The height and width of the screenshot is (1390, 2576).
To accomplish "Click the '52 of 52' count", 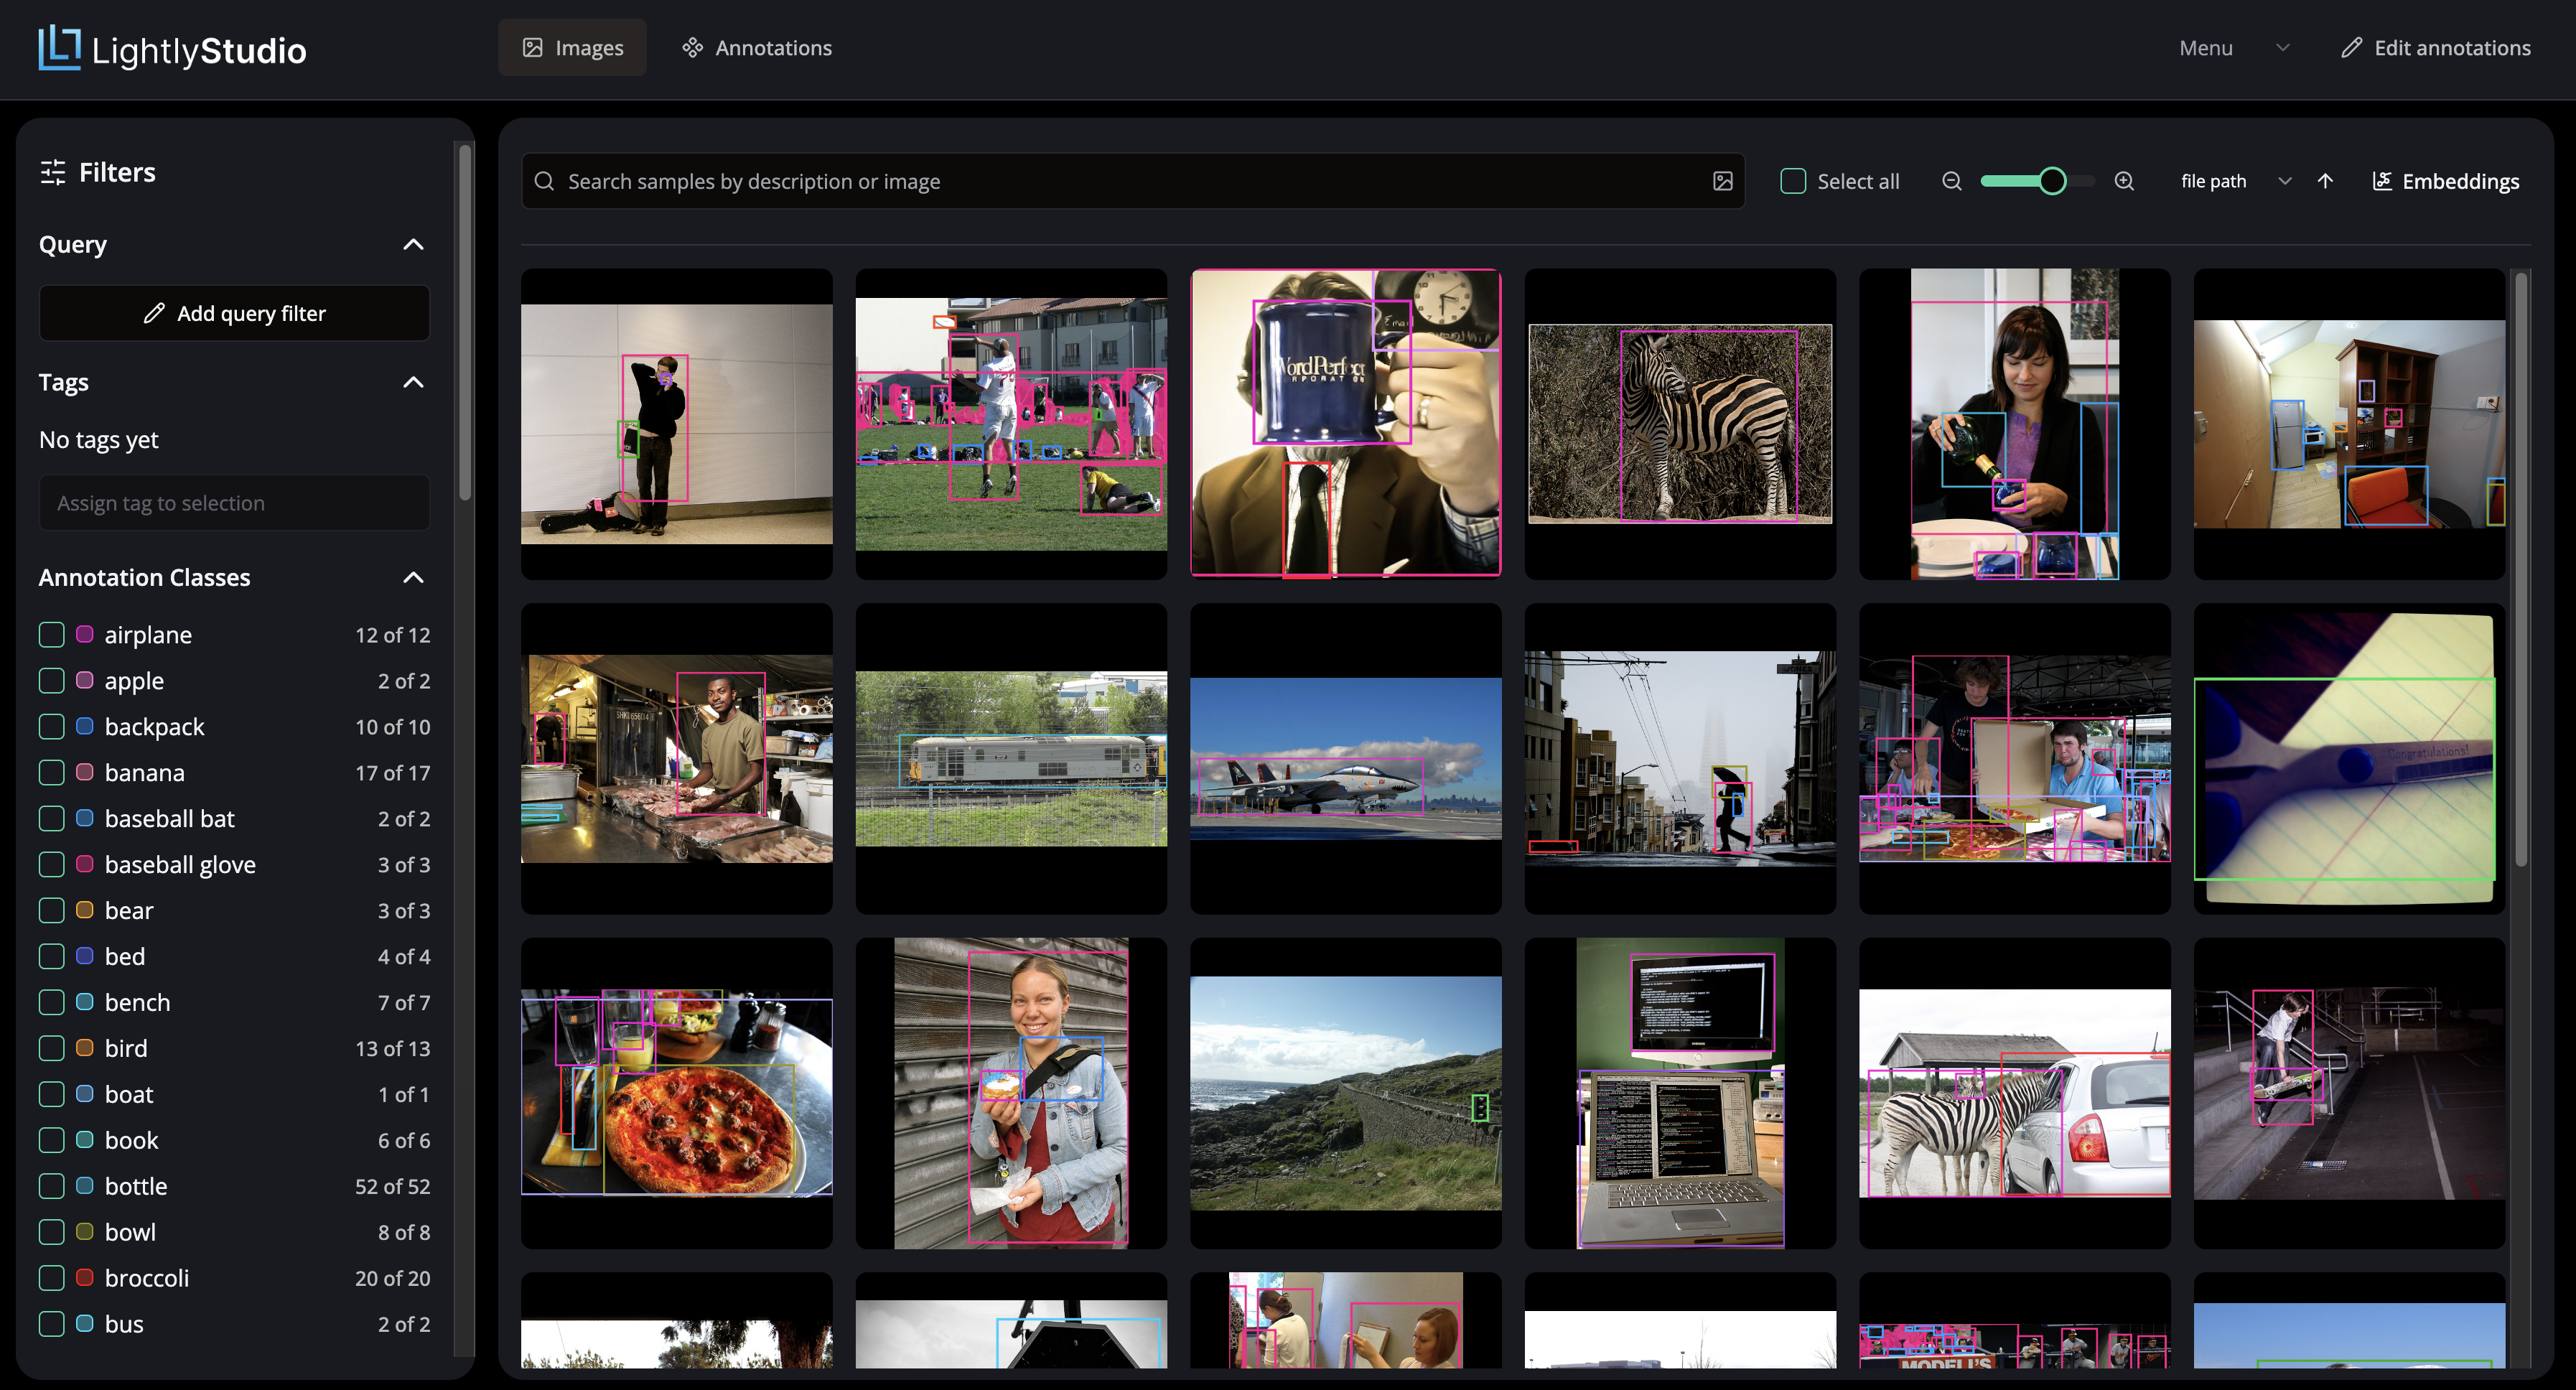I will [392, 1186].
